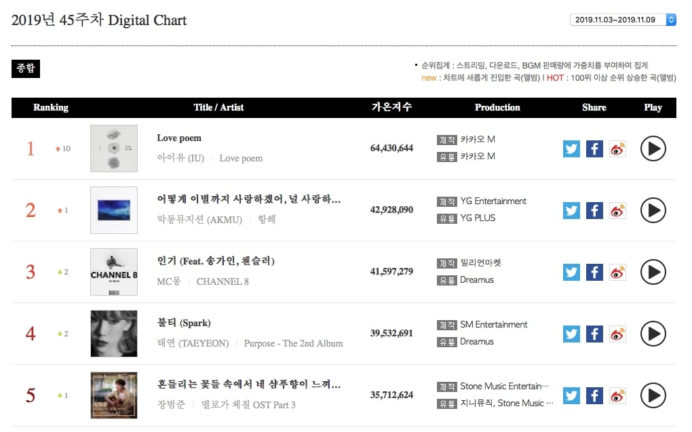The image size is (692, 432).
Task: Open TAEYEON Purpose album cover thumbnail
Action: (114, 334)
